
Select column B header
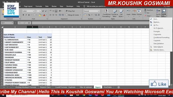click(x=32, y=27)
